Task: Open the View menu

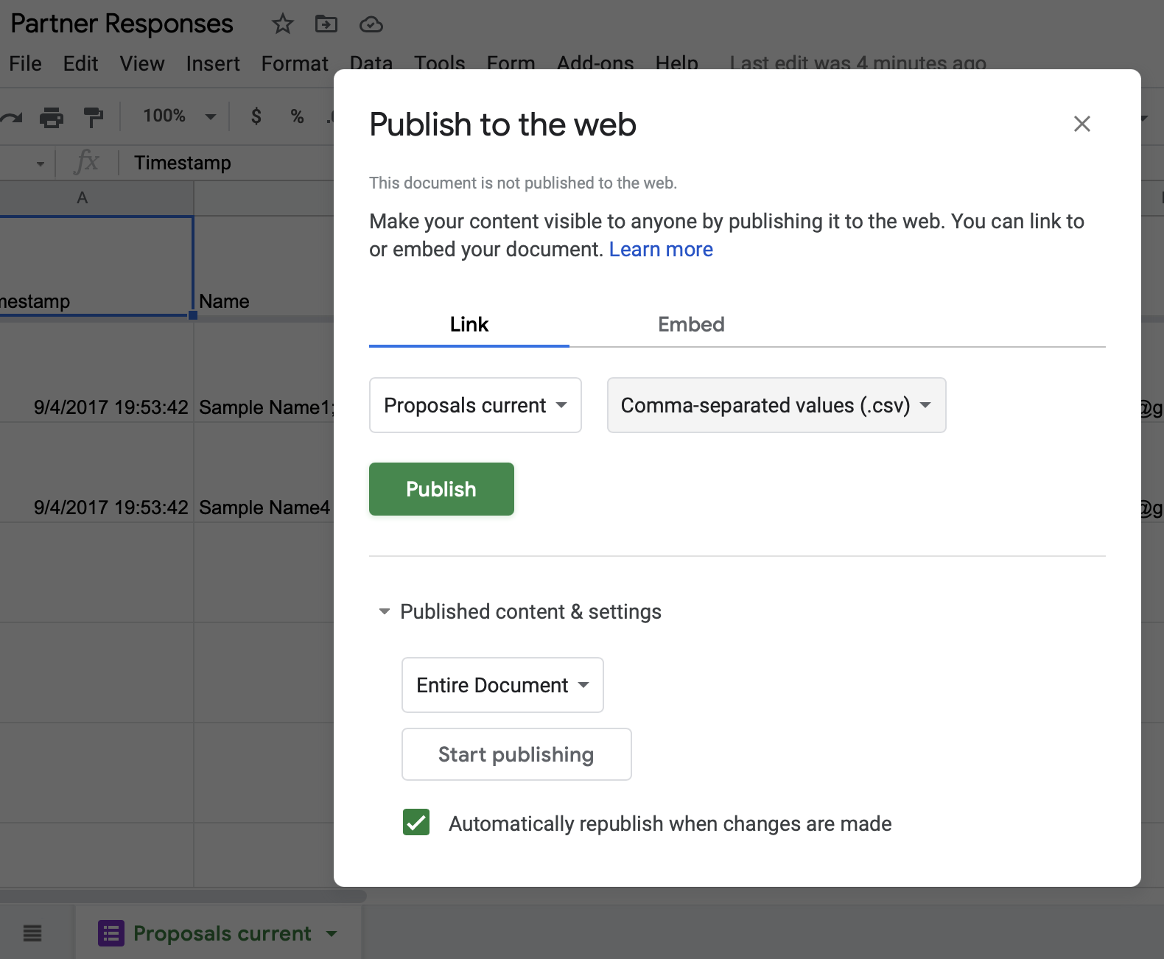Action: click(142, 63)
